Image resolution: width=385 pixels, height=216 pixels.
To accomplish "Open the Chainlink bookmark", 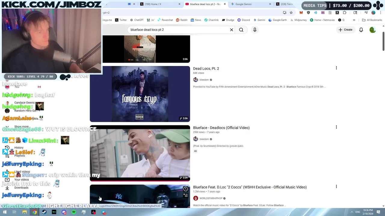I will pyautogui.click(x=211, y=20).
